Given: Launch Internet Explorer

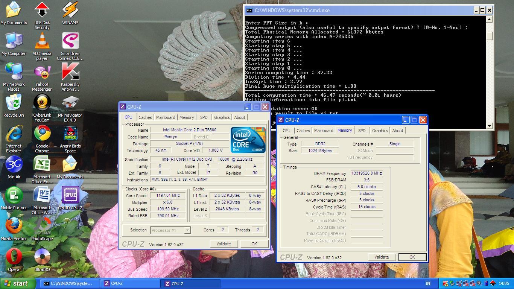Looking at the screenshot, I should (14, 138).
